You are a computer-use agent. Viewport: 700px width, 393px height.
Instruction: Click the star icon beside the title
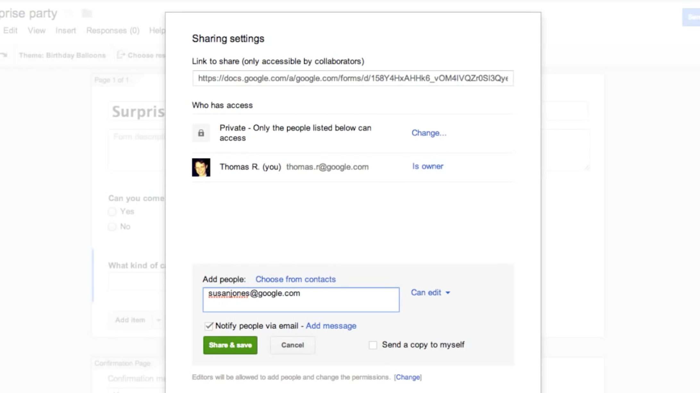(69, 13)
